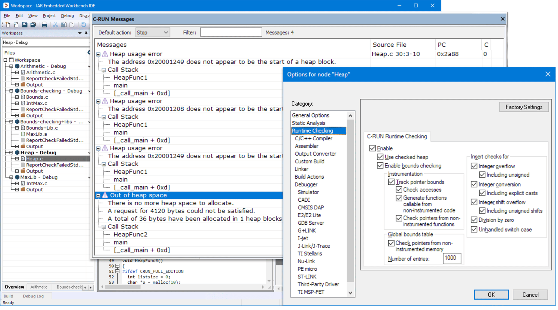The width and height of the screenshot is (558, 310).
Task: Select the C/C++ Compiler category
Action: (313, 138)
